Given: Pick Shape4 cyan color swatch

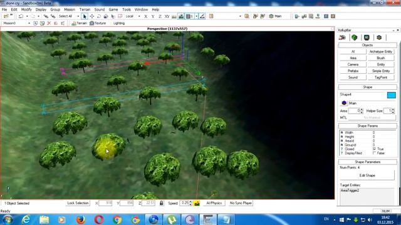Looking at the screenshot, I should (x=391, y=95).
